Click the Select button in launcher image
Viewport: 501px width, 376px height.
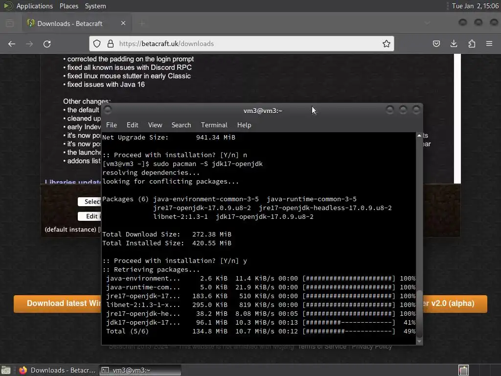(x=90, y=201)
